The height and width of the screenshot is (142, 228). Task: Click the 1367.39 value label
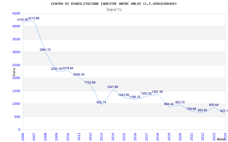point(157,92)
